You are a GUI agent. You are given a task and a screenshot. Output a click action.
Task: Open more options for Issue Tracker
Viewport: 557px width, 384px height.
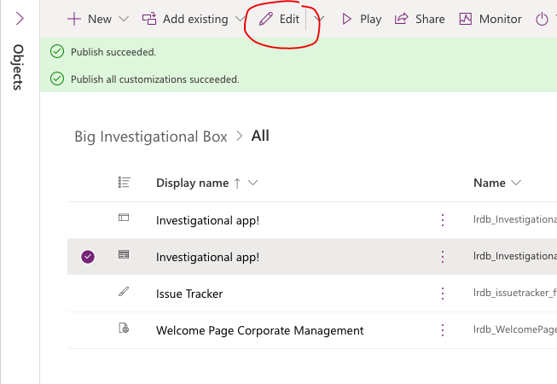[443, 294]
